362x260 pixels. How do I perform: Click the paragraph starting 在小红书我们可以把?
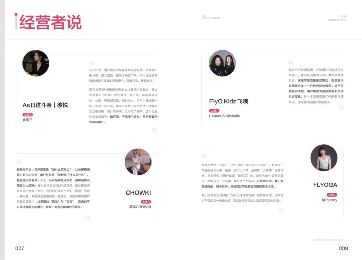pyautogui.click(x=242, y=198)
